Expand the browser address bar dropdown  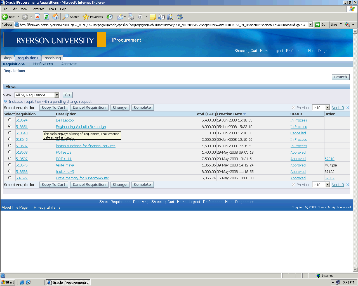(x=310, y=25)
